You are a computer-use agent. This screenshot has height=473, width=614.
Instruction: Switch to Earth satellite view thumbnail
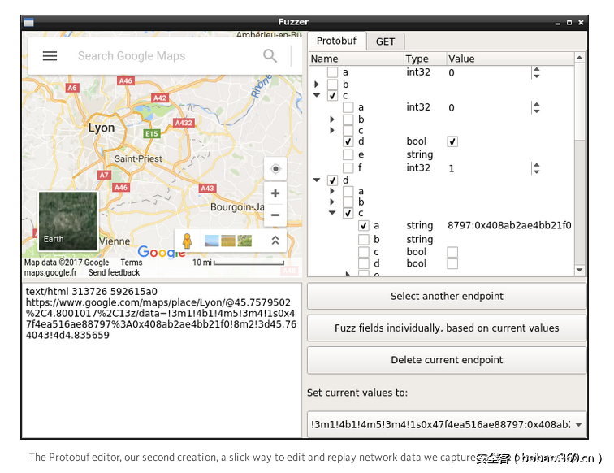tap(68, 220)
